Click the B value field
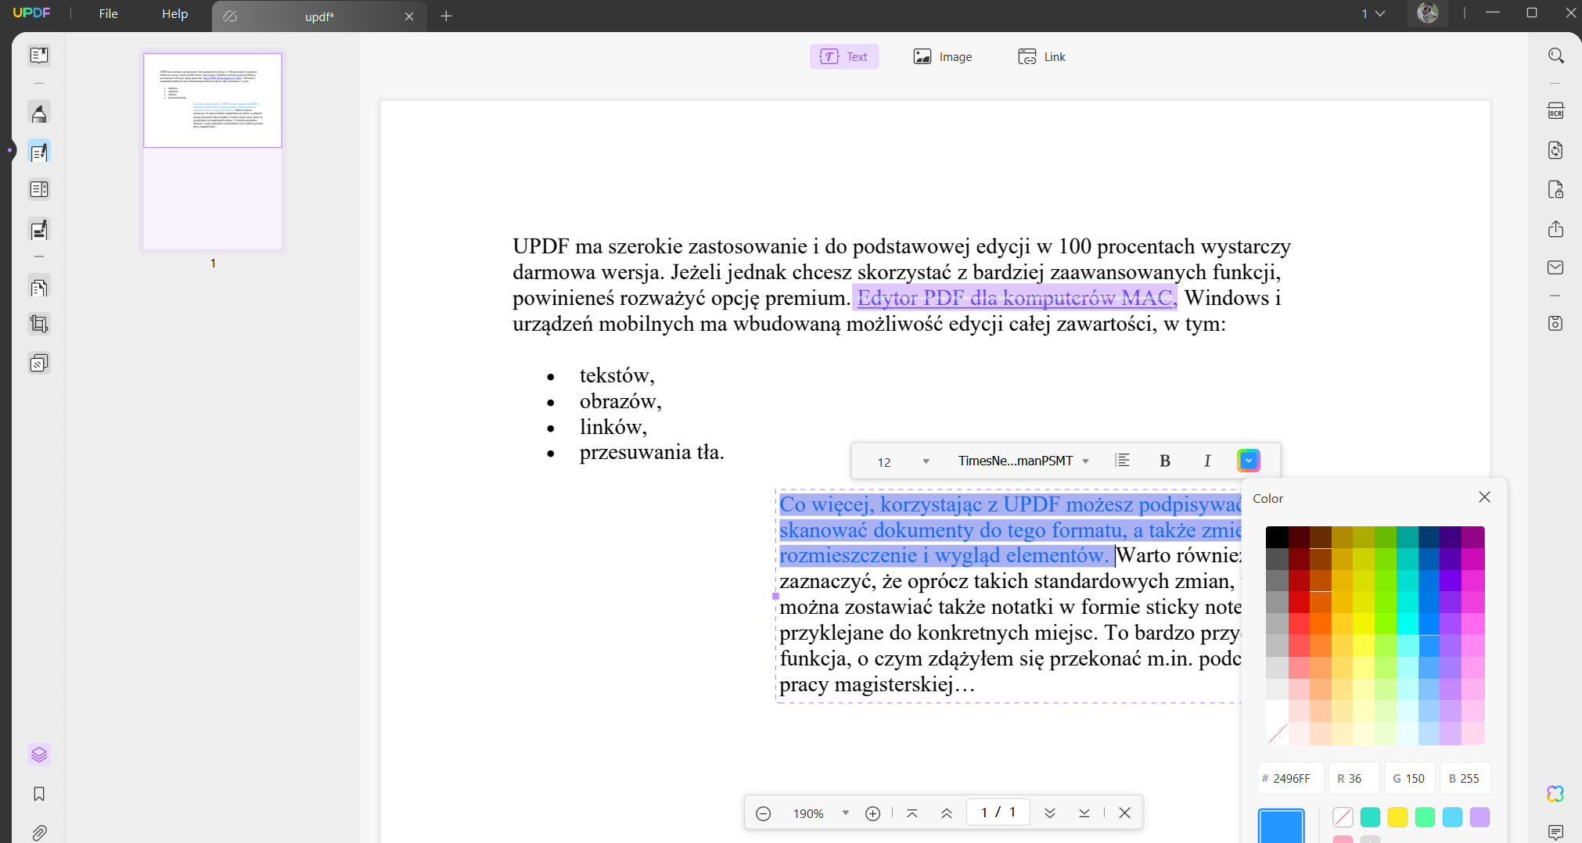Image resolution: width=1582 pixels, height=843 pixels. pos(1465,778)
